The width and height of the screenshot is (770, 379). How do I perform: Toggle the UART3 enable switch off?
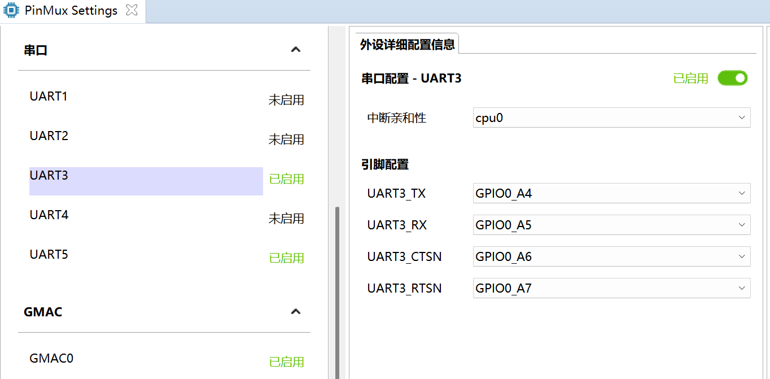click(x=732, y=78)
